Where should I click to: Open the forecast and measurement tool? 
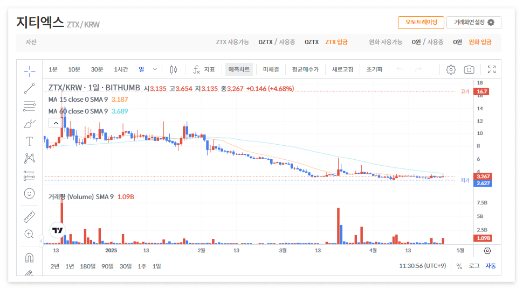tap(29, 176)
